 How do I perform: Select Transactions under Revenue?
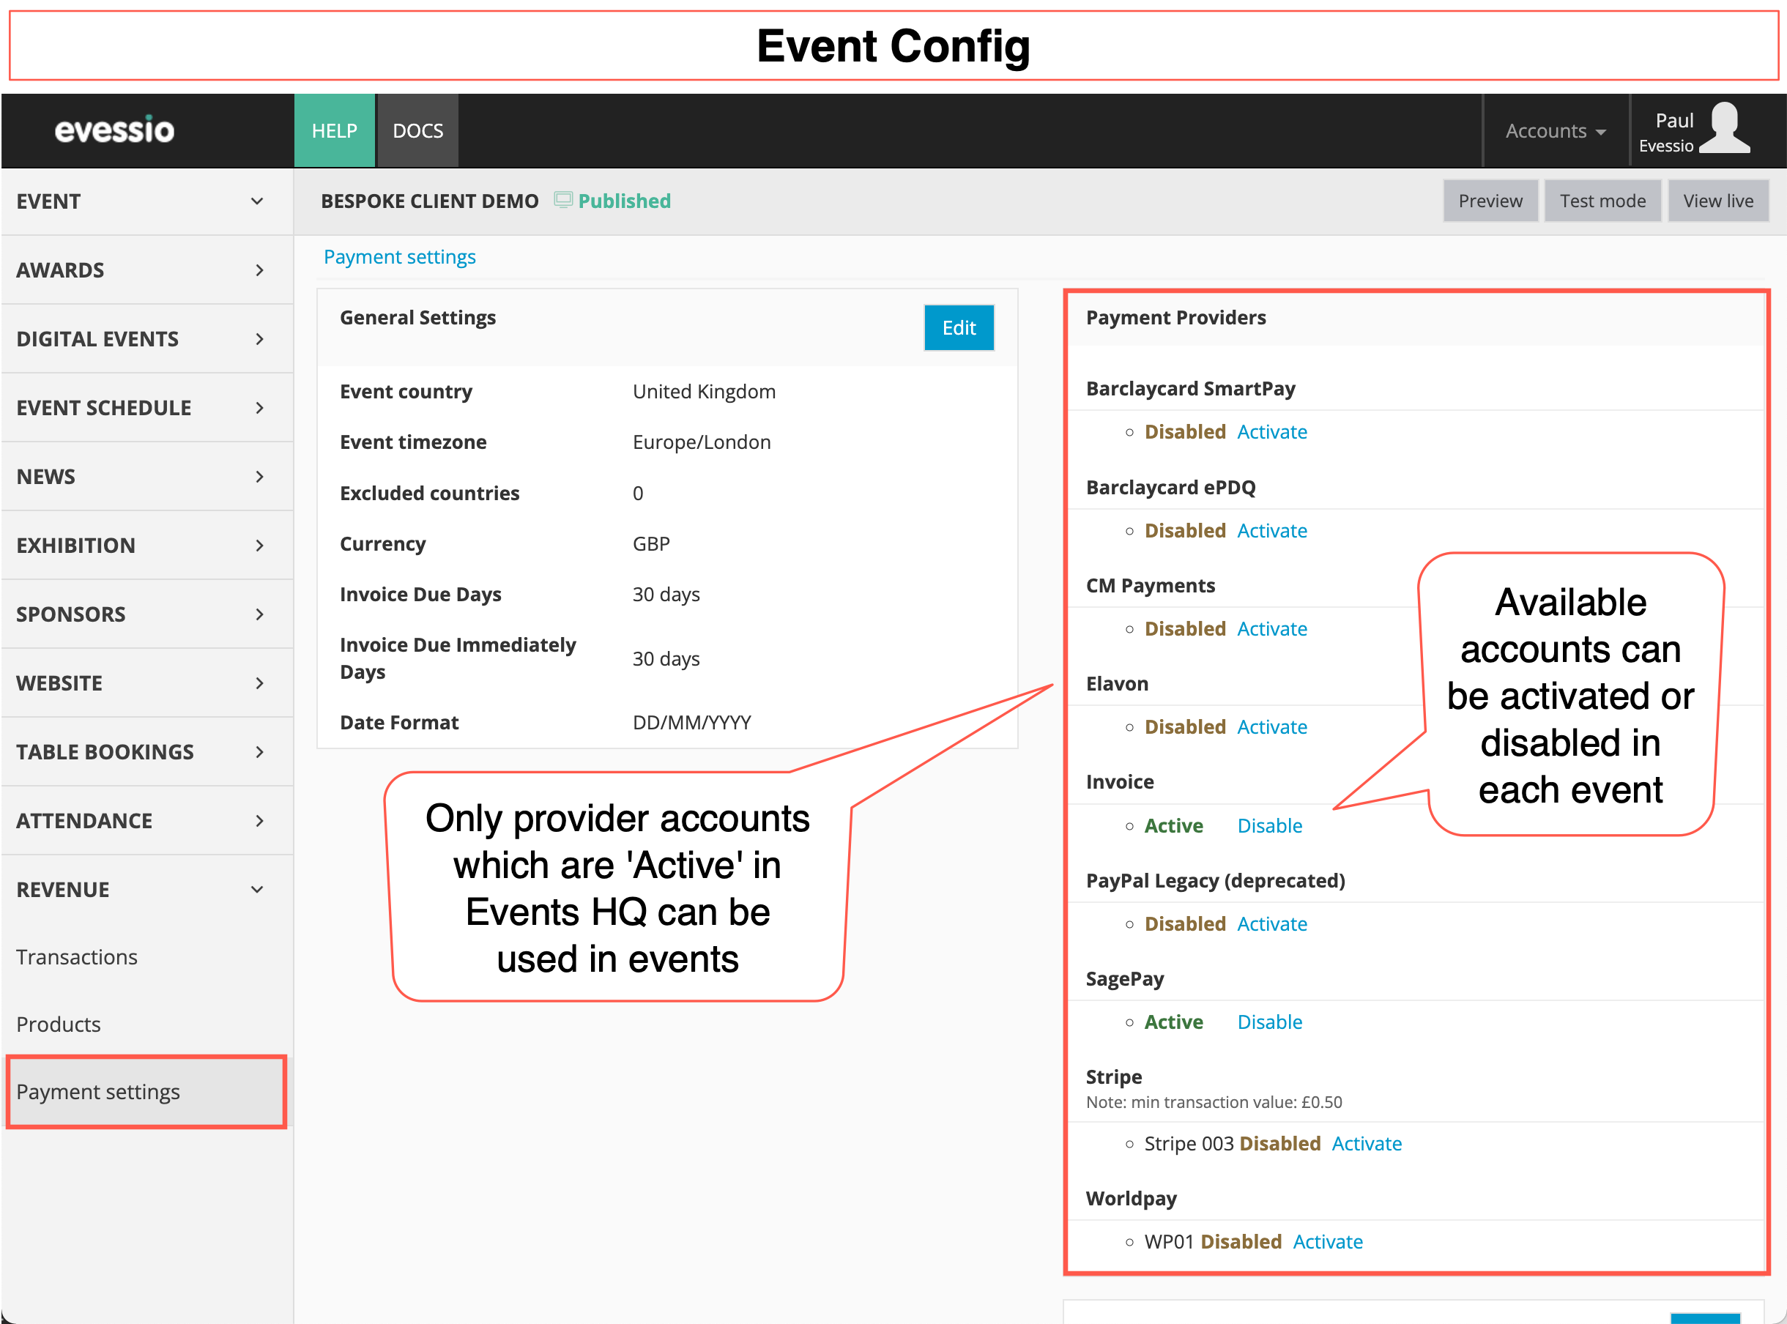76,956
